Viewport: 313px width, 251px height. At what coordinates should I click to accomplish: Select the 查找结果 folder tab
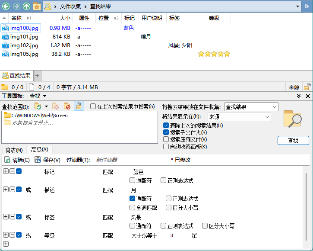(17, 76)
